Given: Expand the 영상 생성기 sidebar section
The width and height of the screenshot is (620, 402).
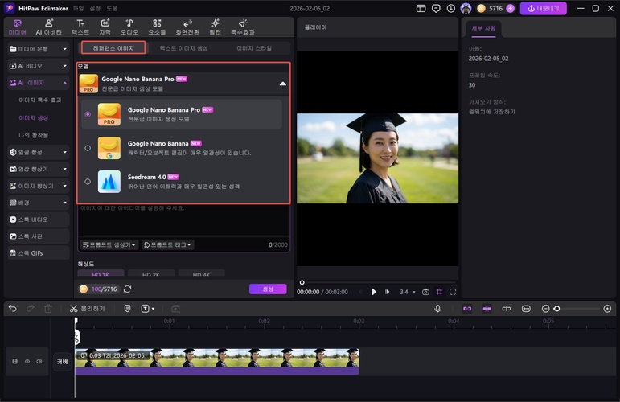Looking at the screenshot, I should point(38,169).
